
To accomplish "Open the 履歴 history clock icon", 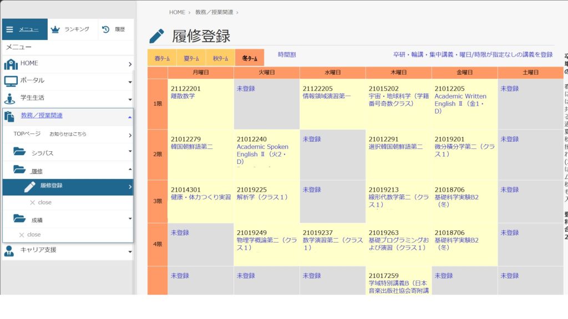I will [105, 29].
